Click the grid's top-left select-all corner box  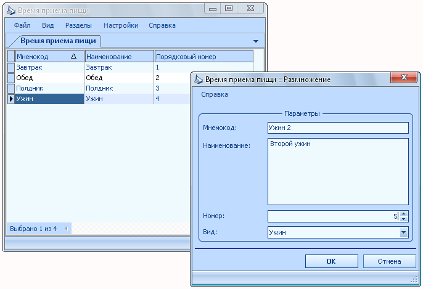pyautogui.click(x=11, y=56)
